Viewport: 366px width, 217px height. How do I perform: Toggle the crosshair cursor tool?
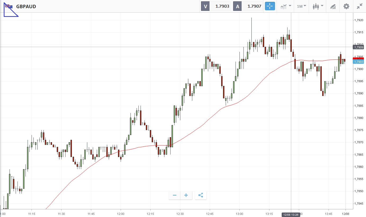pos(270,6)
